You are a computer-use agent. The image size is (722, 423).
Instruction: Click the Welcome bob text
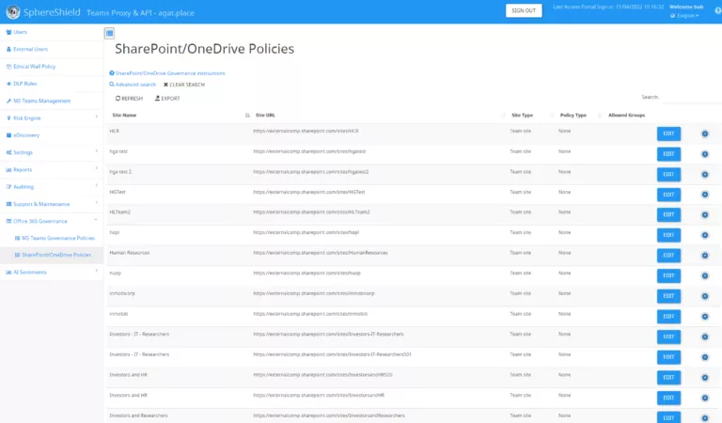click(x=686, y=7)
